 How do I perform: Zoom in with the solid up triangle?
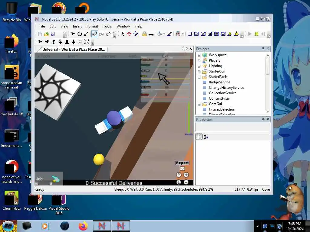(67, 41)
